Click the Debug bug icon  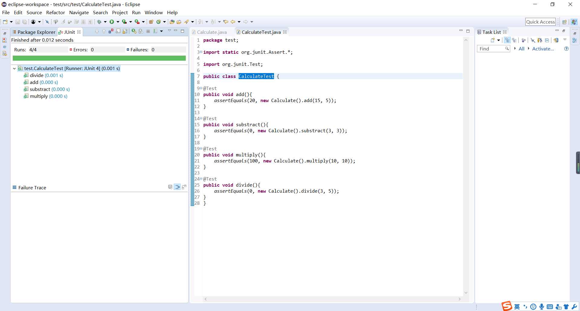pos(99,22)
